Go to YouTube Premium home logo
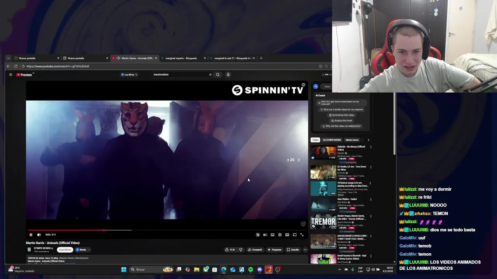Image resolution: width=497 pixels, height=279 pixels. [24, 74]
